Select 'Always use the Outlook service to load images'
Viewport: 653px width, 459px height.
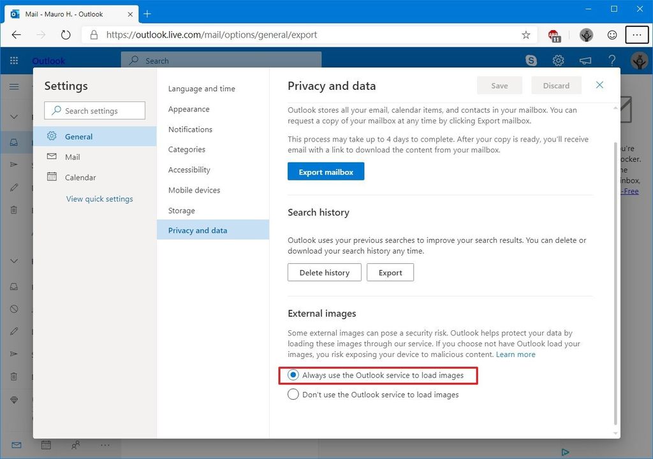pos(293,375)
